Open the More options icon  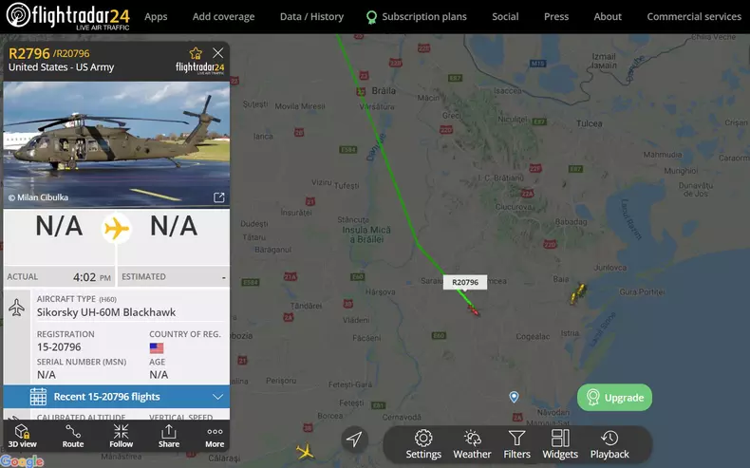pos(215,436)
